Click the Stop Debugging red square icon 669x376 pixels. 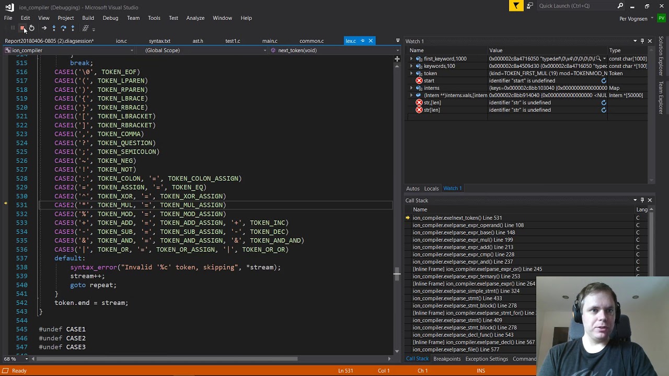click(22, 28)
